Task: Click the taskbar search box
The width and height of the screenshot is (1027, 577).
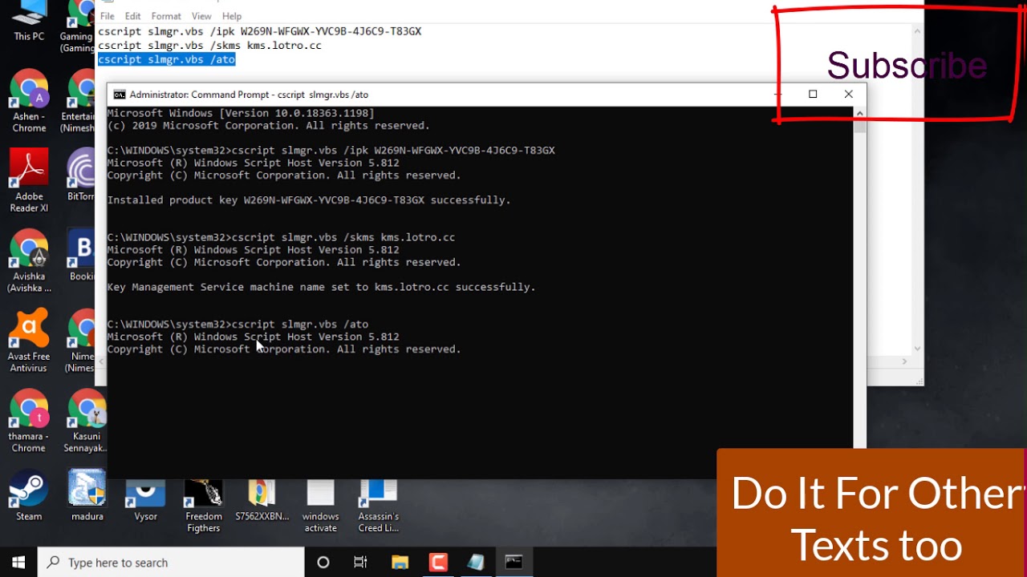Action: (x=171, y=563)
